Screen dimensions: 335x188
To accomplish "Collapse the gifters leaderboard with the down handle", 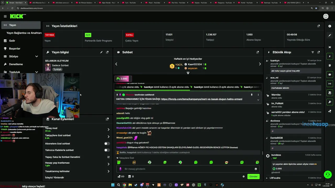I will tap(188, 73).
